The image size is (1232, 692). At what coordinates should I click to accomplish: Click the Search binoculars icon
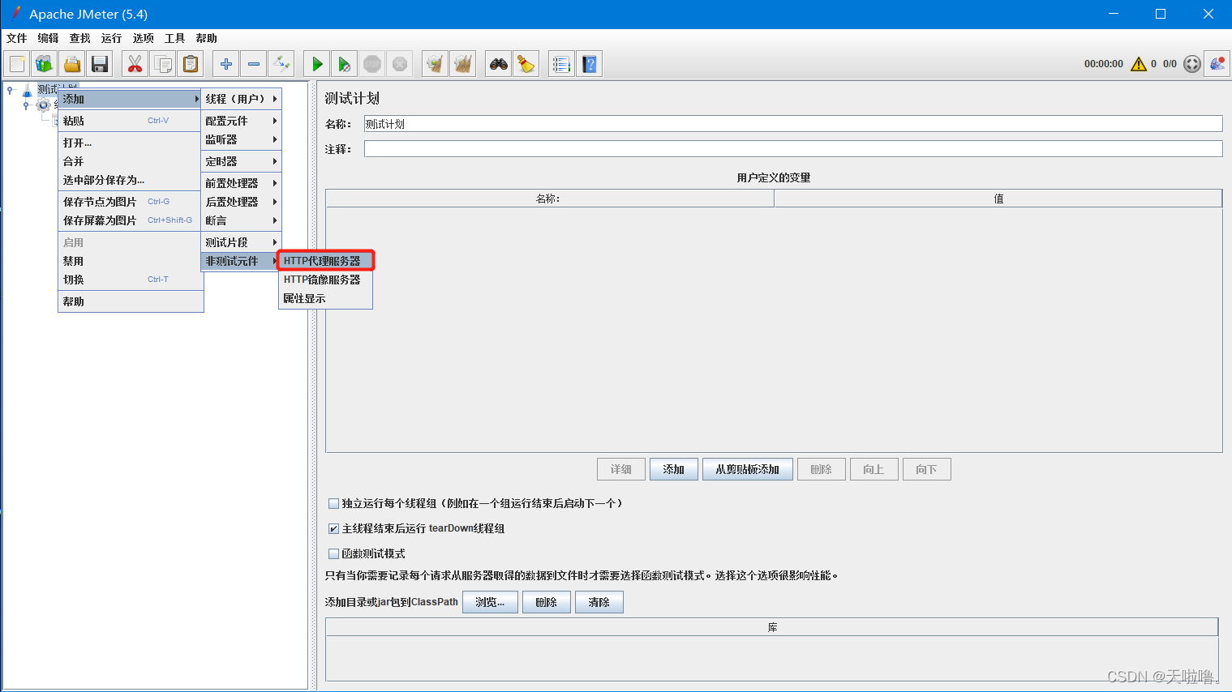[x=499, y=64]
